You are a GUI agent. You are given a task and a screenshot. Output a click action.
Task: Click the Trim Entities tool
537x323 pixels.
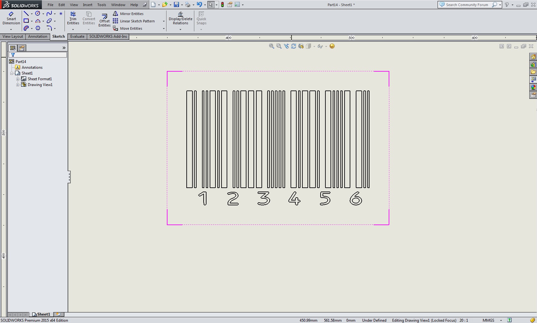[x=73, y=18]
